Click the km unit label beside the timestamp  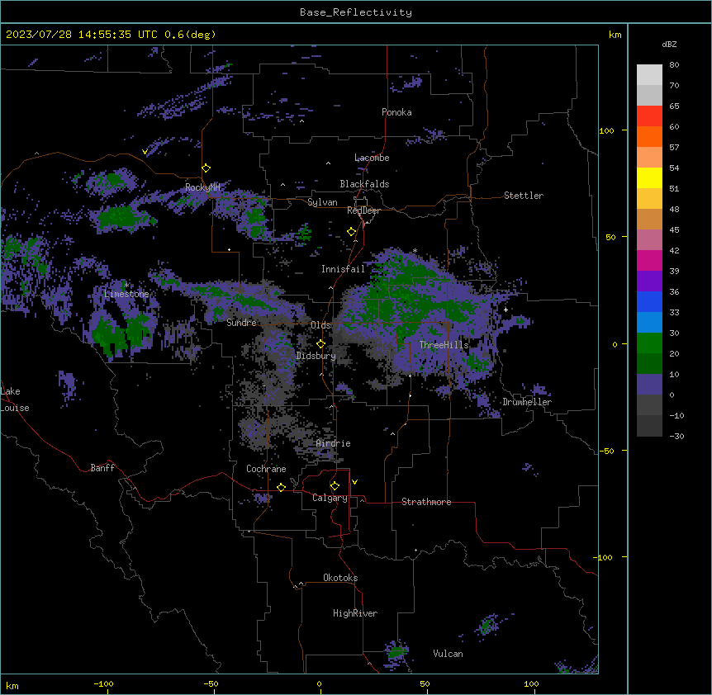coord(615,35)
